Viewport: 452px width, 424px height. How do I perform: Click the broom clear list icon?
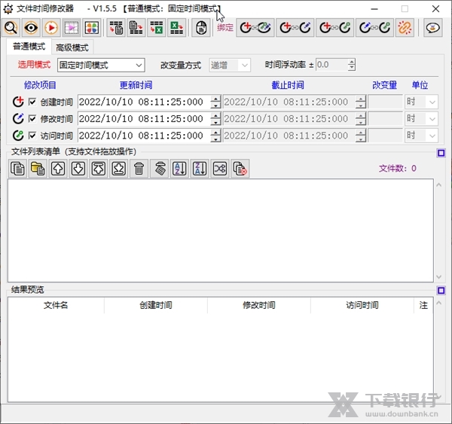(x=160, y=169)
